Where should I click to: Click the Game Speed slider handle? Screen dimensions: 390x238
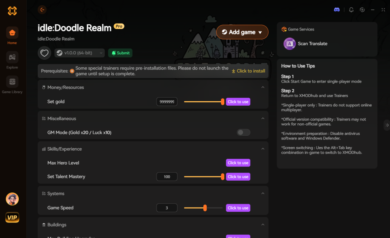point(205,208)
